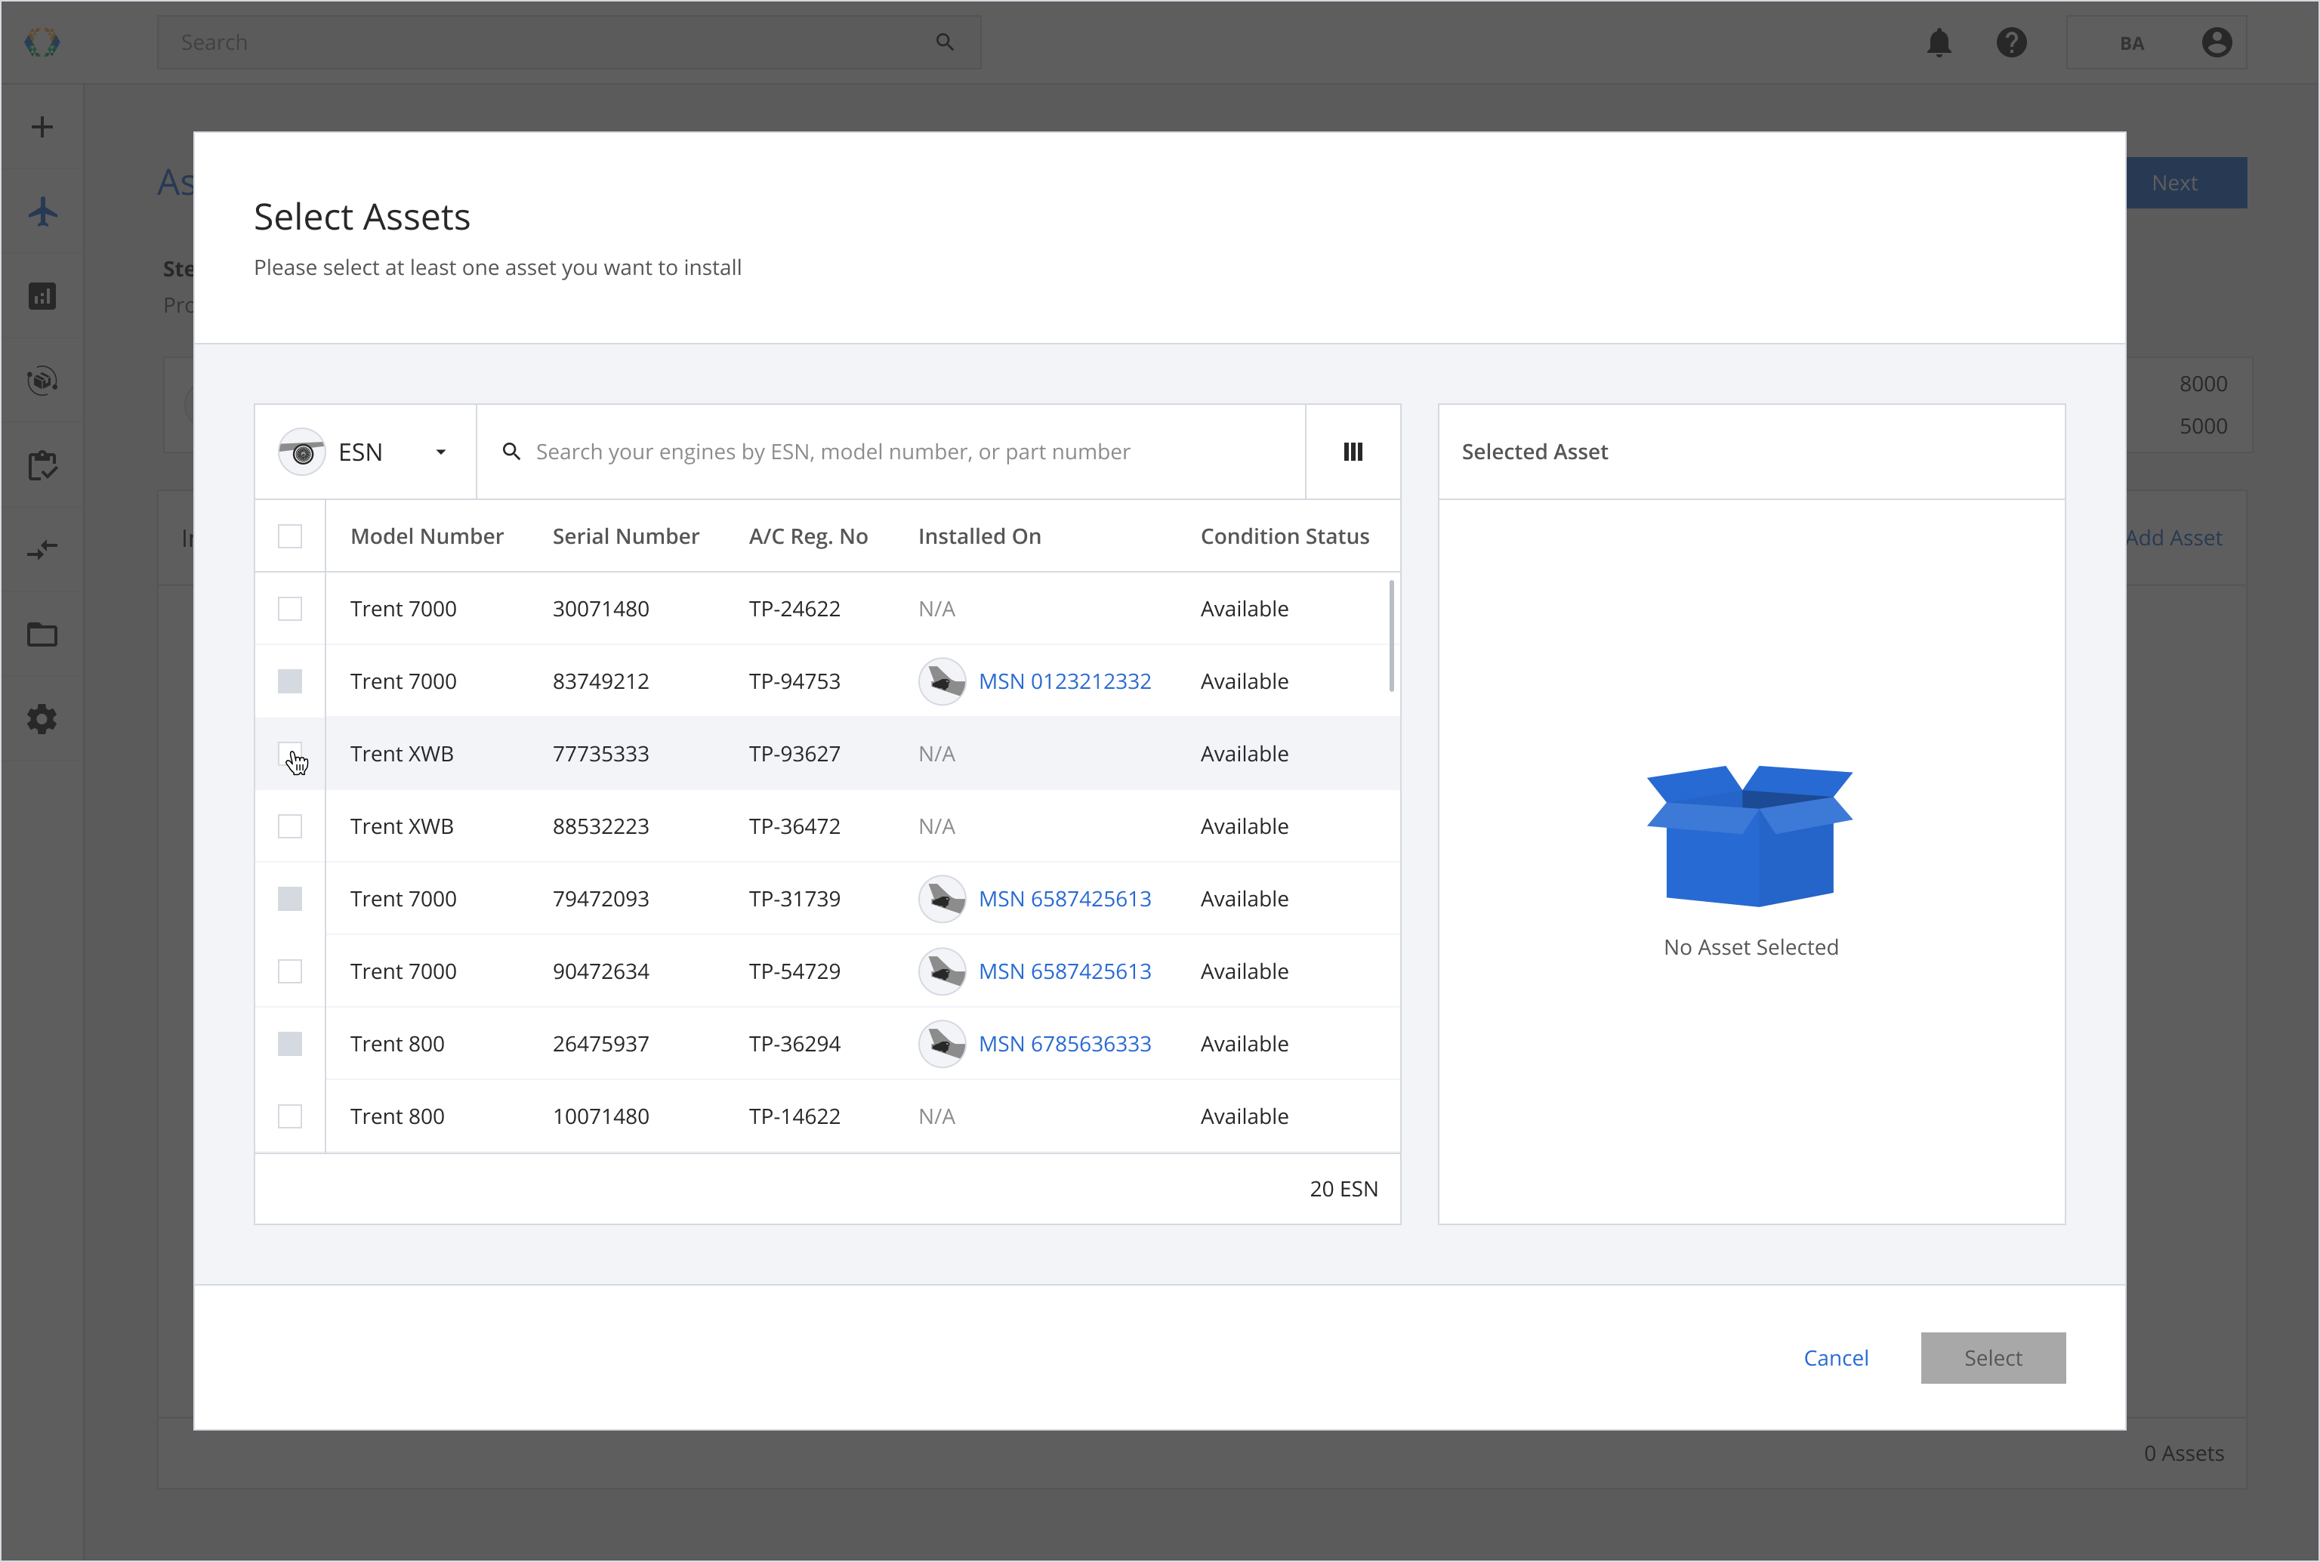Click Add Asset link behind dialog
This screenshot has height=1562, width=2320.
click(x=2174, y=538)
